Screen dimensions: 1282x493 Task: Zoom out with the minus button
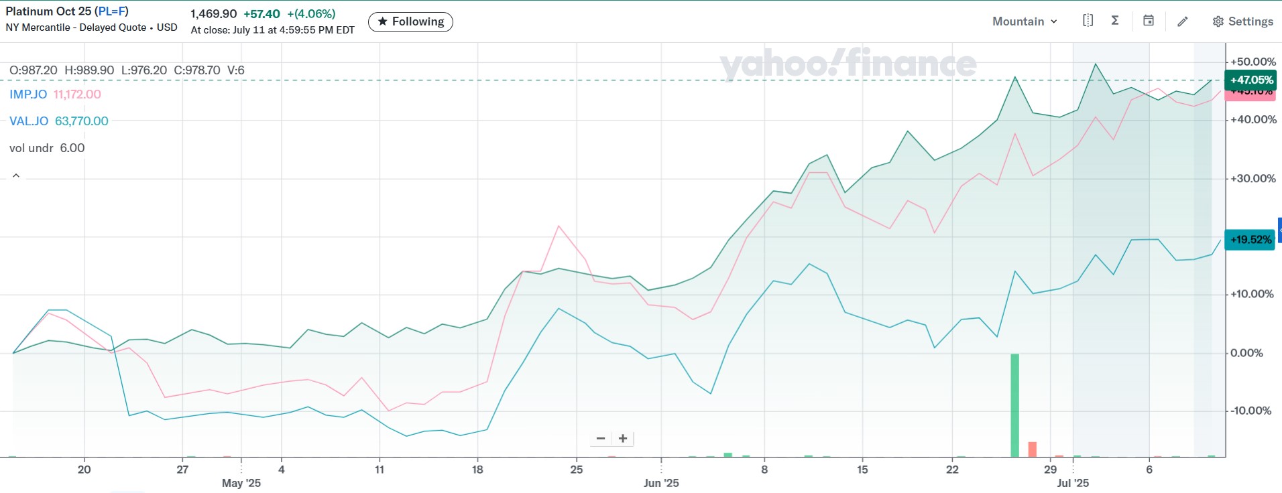601,439
